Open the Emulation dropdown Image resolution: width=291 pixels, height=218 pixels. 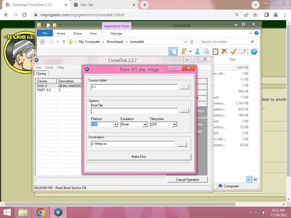coord(145,124)
